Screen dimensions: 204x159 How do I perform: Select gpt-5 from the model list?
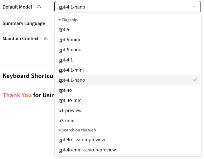point(64,29)
